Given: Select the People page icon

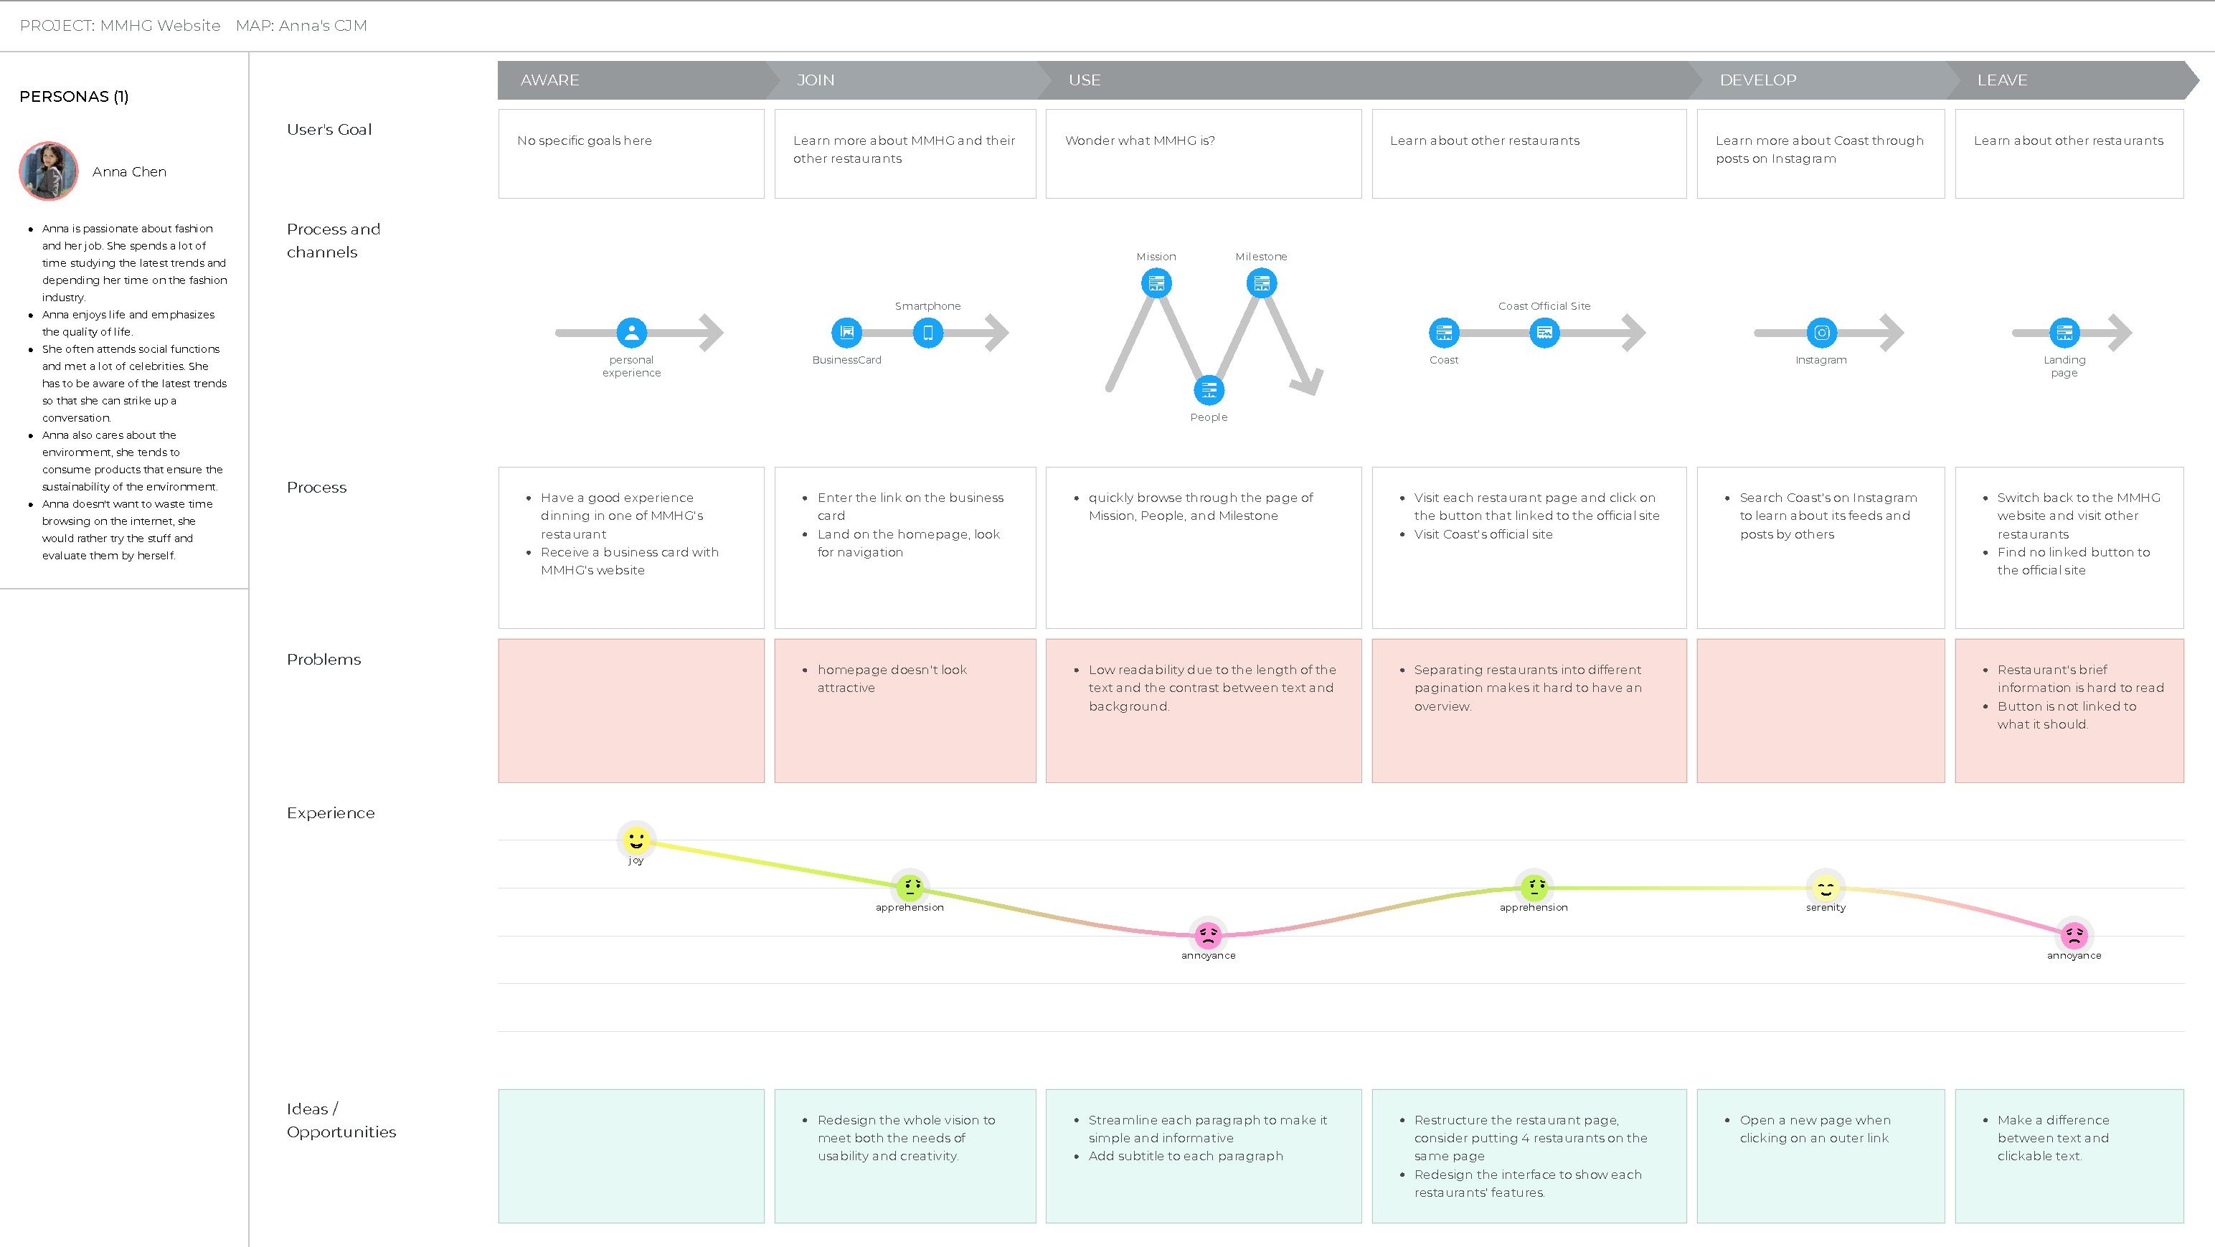Looking at the screenshot, I should [x=1209, y=390].
